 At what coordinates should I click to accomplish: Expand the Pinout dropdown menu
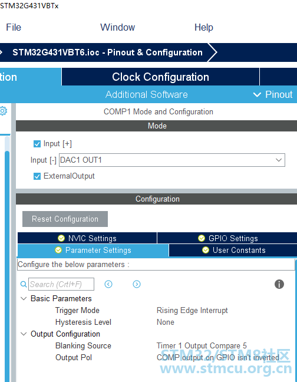pos(273,94)
